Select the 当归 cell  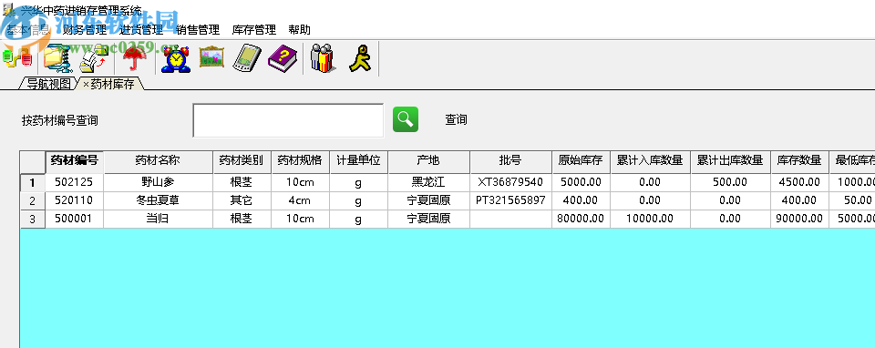click(158, 220)
